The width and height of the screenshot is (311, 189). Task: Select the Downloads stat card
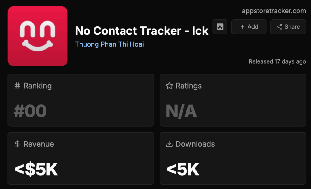pyautogui.click(x=233, y=158)
